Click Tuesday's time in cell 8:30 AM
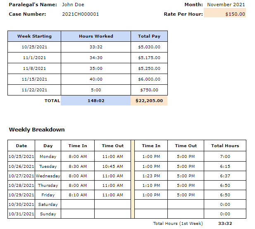255x229 pixels. (x=78, y=167)
